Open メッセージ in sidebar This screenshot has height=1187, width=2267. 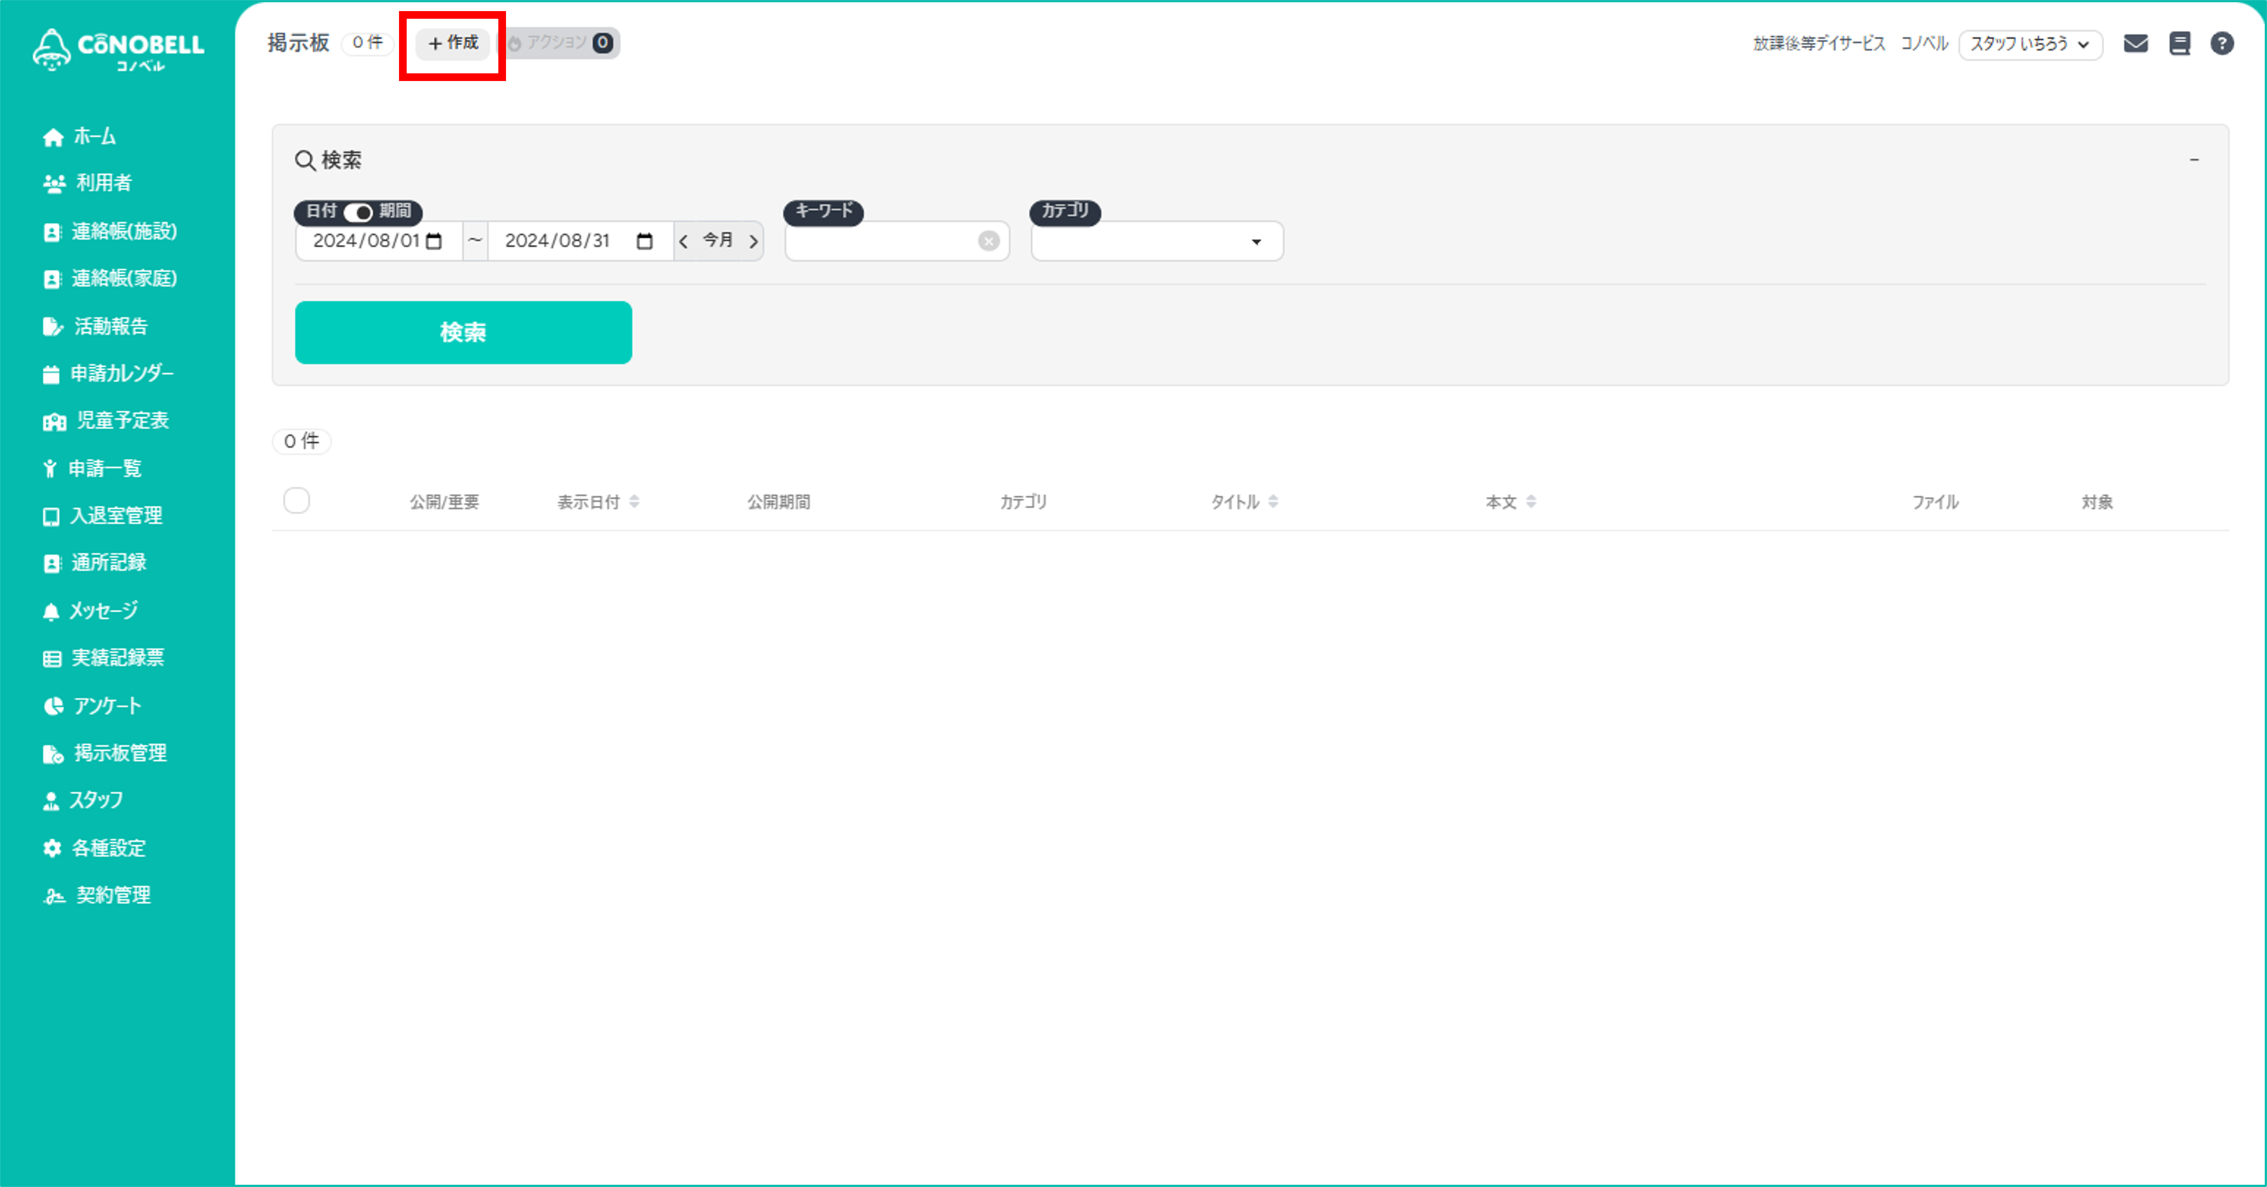(90, 611)
